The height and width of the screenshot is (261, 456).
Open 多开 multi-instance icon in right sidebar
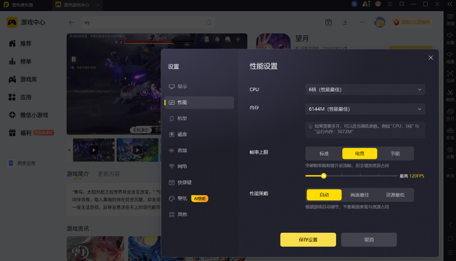(450, 112)
